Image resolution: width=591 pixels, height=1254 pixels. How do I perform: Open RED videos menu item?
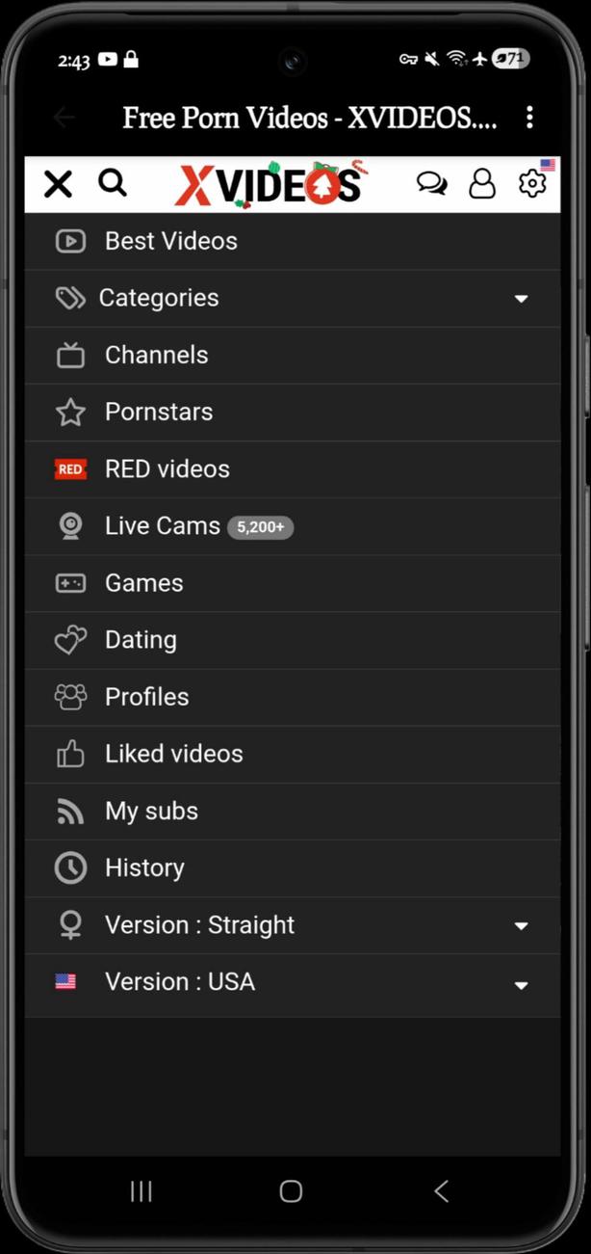293,469
